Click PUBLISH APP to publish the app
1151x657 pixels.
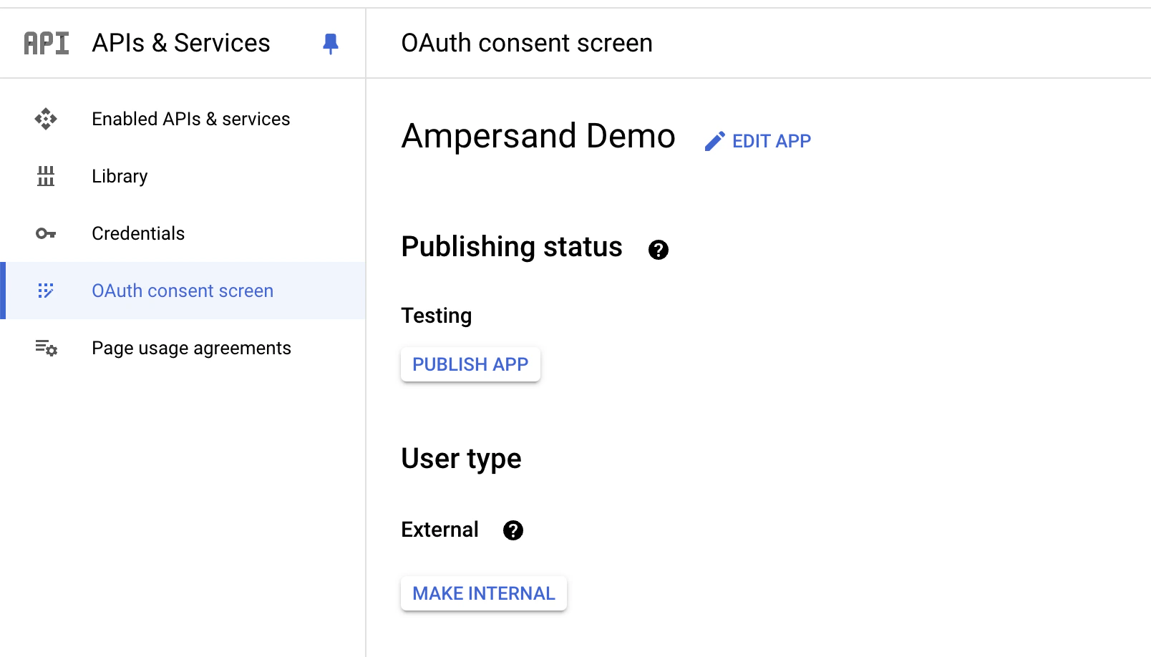pyautogui.click(x=470, y=364)
